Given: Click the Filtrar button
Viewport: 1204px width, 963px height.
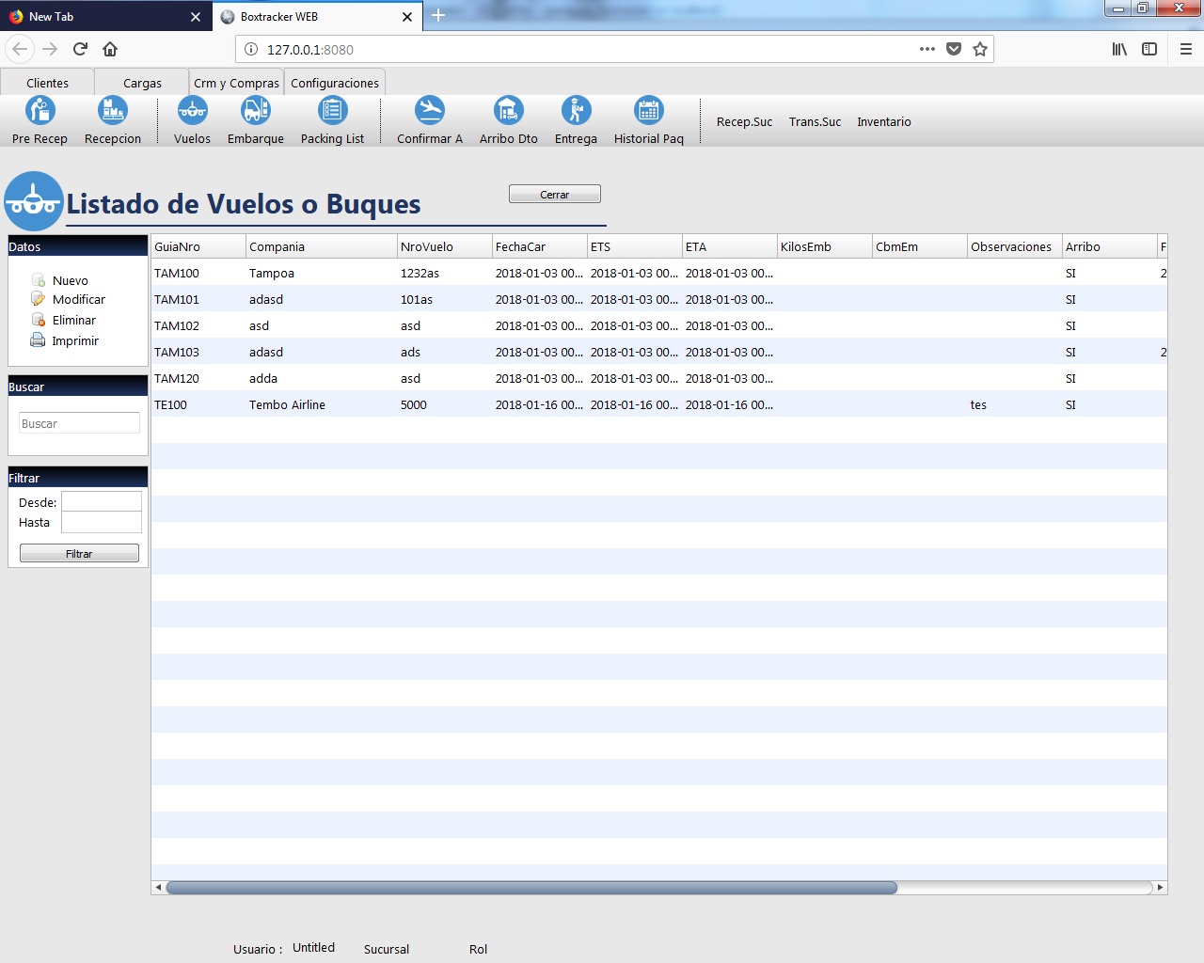Looking at the screenshot, I should [x=79, y=554].
